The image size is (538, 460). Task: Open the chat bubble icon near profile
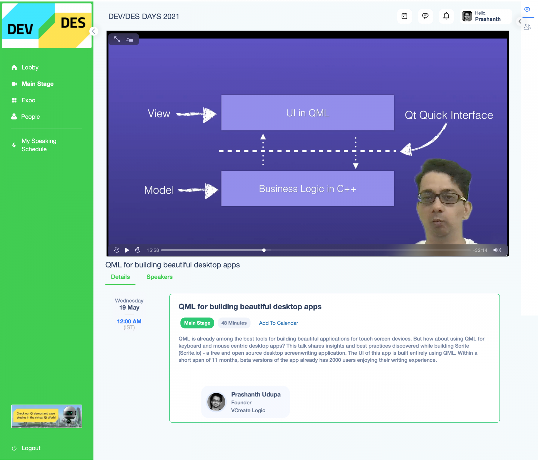(426, 16)
